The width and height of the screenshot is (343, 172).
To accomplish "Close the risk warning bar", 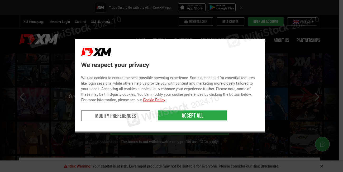I will 322,166.
